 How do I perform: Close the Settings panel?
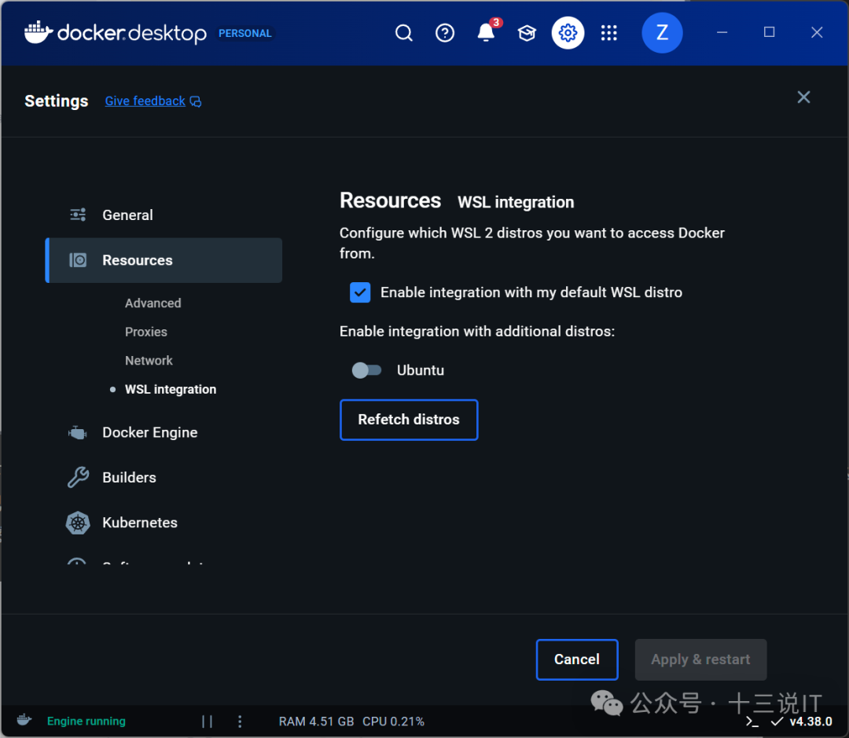tap(803, 97)
